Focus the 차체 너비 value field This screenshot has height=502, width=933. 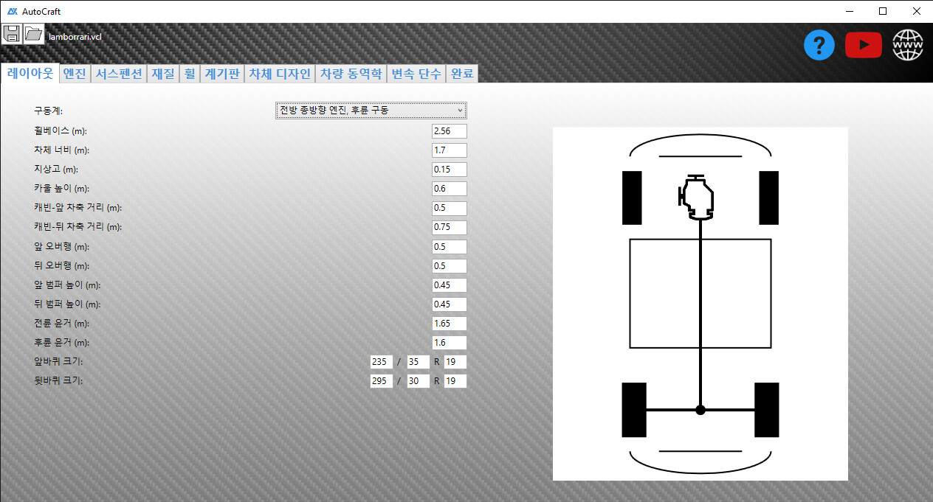(x=449, y=150)
